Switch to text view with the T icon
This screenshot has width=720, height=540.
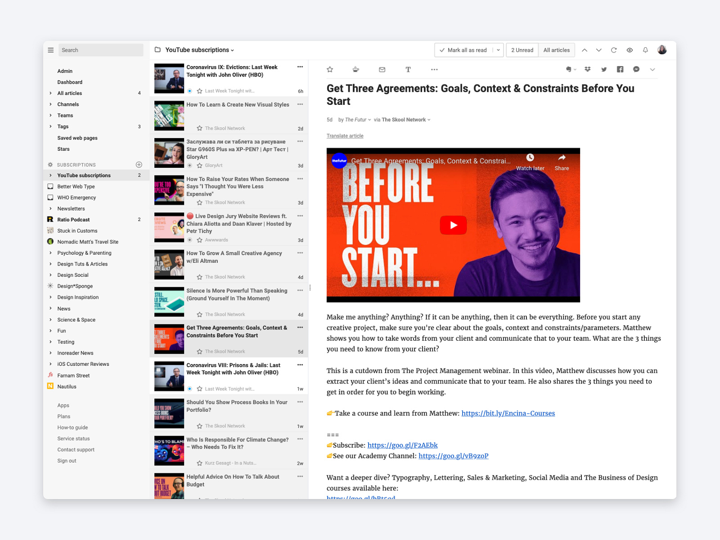click(x=408, y=69)
